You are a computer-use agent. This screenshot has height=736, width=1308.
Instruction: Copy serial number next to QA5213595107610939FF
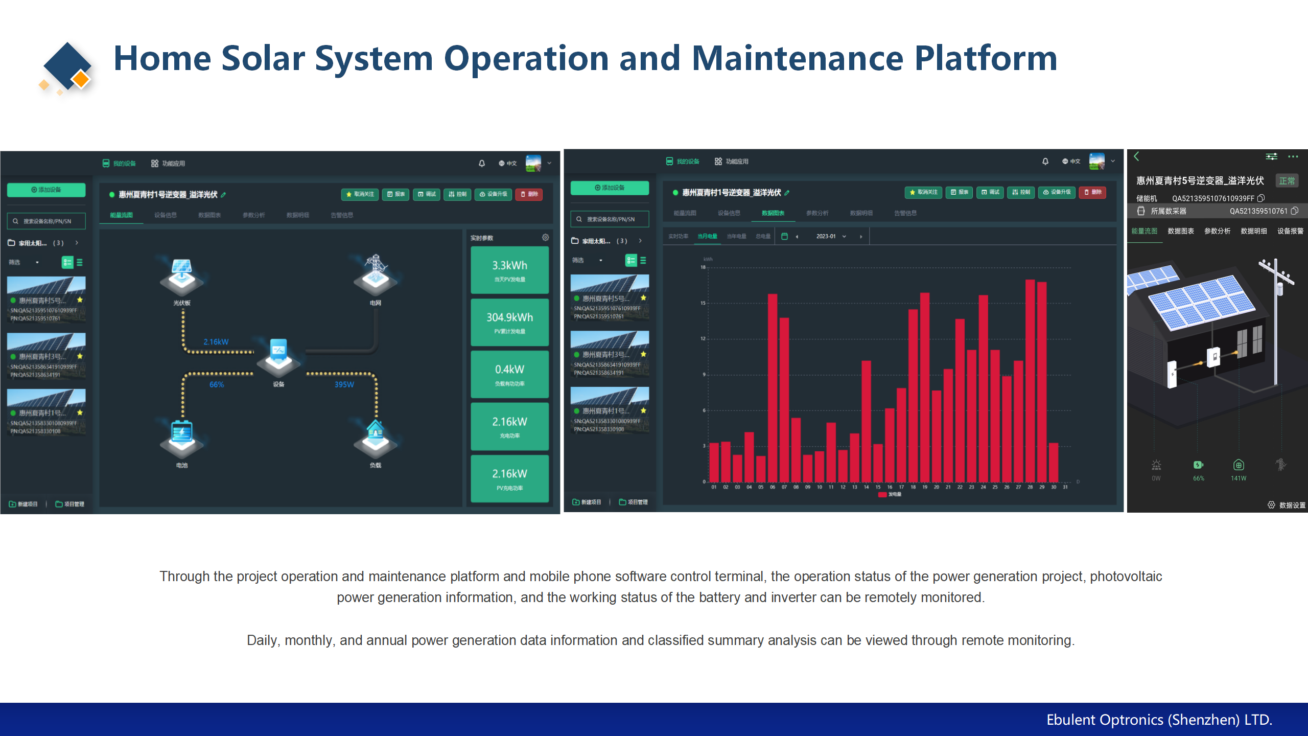[1261, 198]
